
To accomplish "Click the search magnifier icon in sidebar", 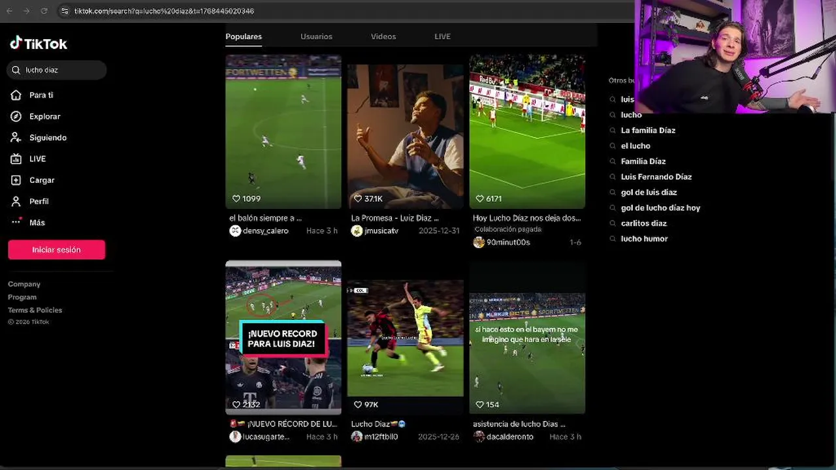I will point(16,70).
